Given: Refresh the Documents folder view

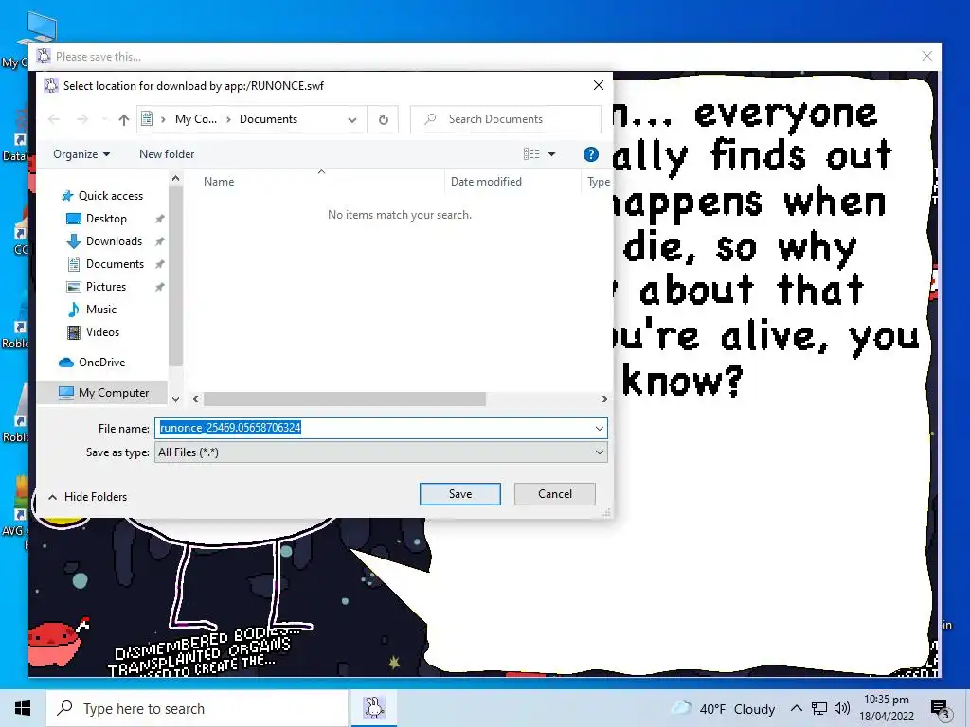Looking at the screenshot, I should [384, 119].
